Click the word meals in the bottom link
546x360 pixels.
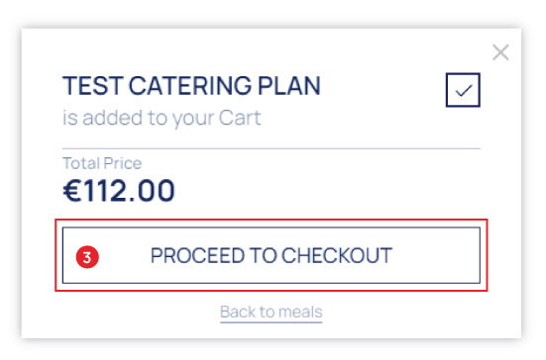click(300, 312)
